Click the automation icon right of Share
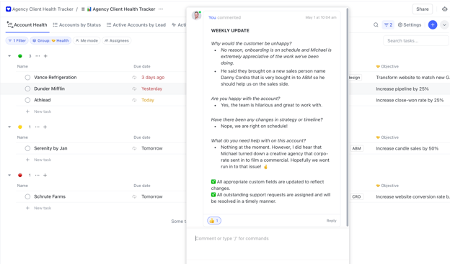Viewport: 450px width, 264px height. click(444, 9)
